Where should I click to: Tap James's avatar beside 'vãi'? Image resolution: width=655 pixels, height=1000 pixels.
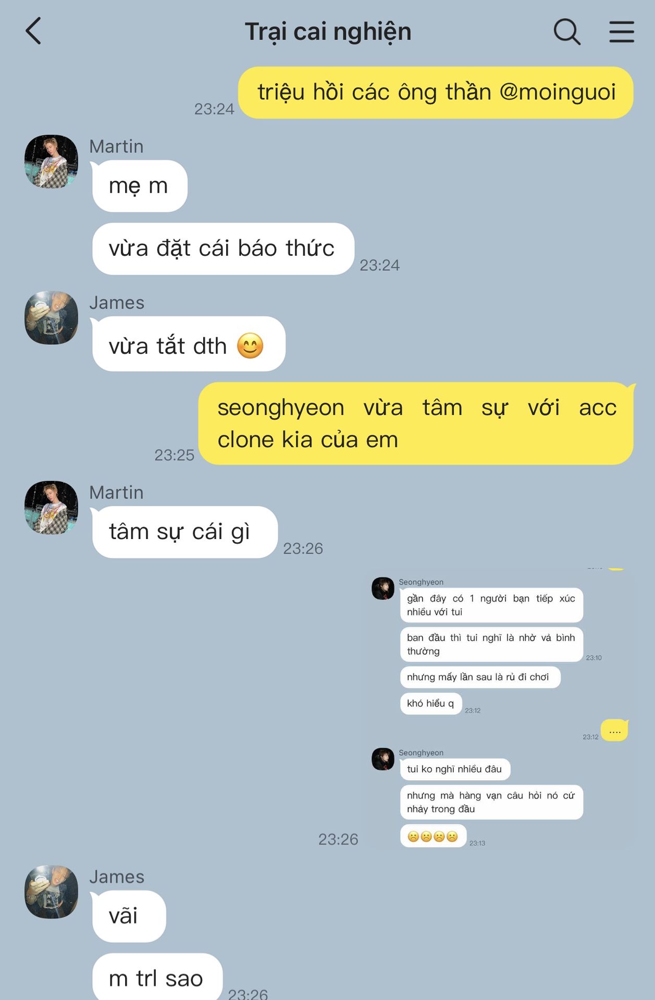pos(51,892)
